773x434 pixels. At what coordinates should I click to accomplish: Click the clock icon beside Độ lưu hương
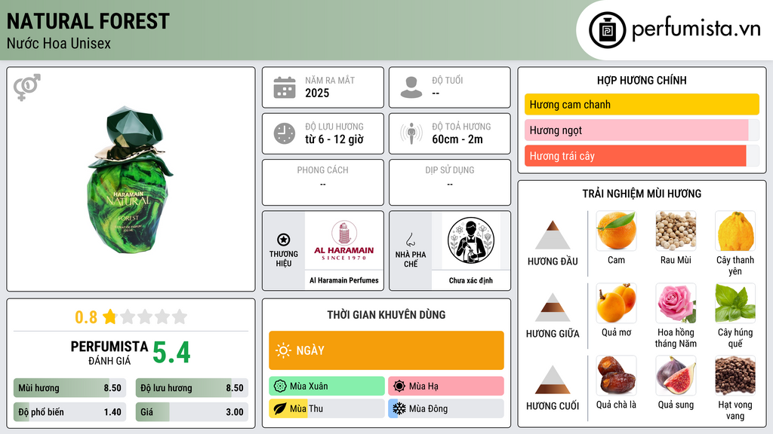point(285,133)
